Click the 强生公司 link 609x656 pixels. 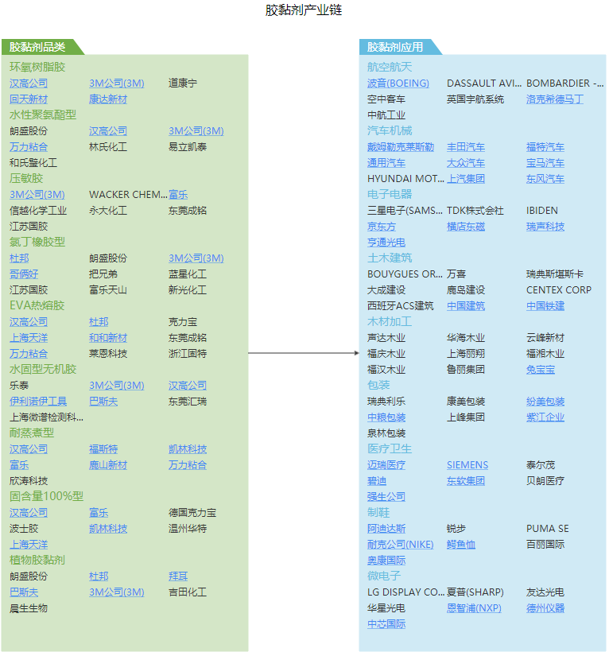pyautogui.click(x=386, y=497)
